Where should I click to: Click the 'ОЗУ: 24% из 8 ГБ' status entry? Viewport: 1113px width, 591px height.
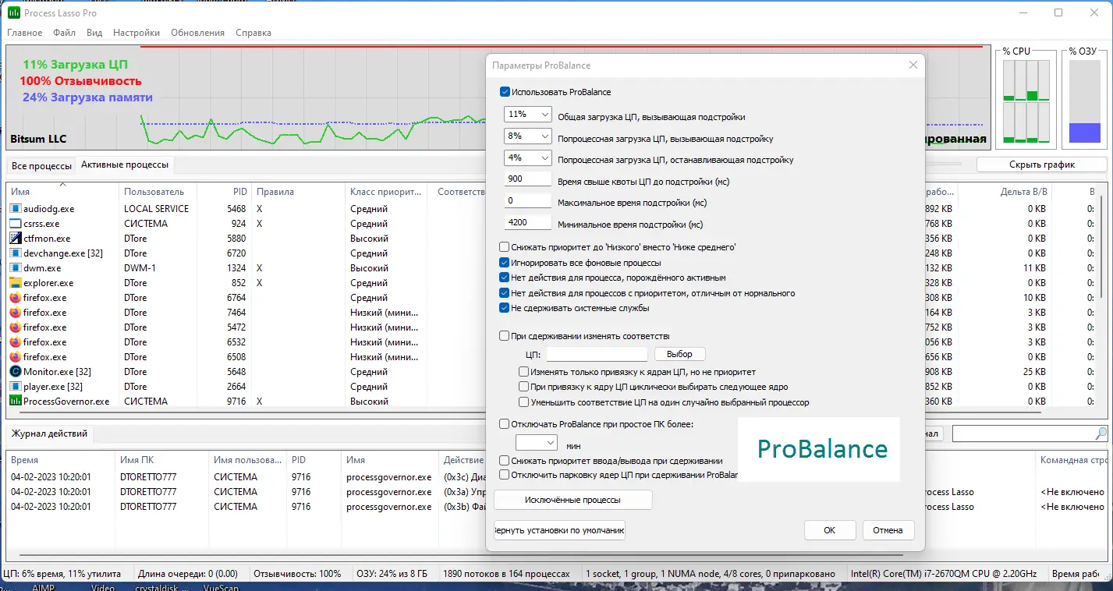[x=392, y=574]
